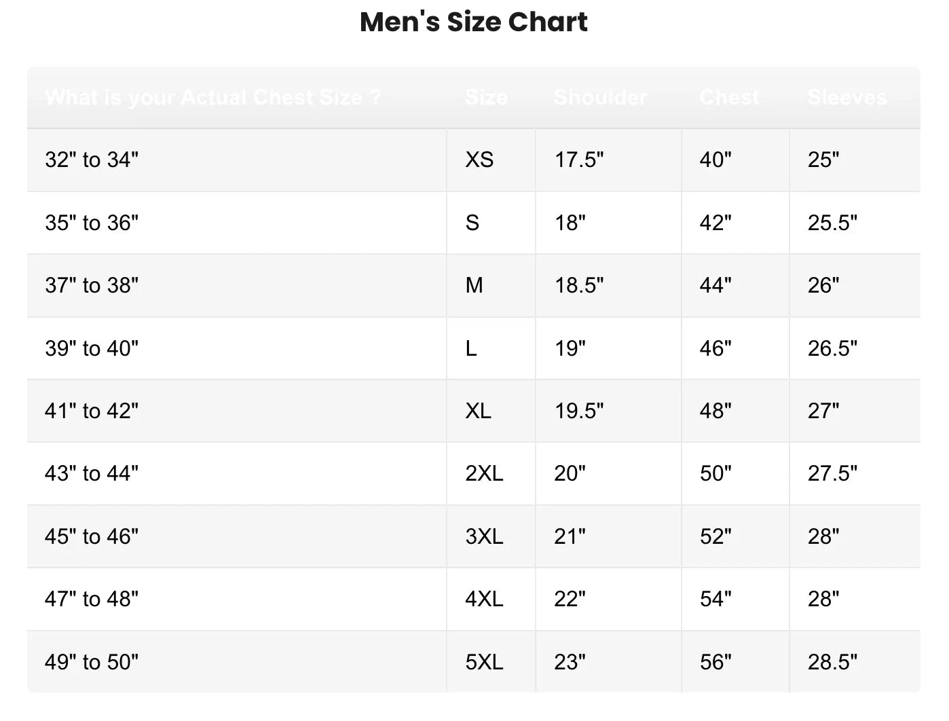This screenshot has height=721, width=949.
Task: Click the 54" chest value in 4XL row
Action: point(715,599)
